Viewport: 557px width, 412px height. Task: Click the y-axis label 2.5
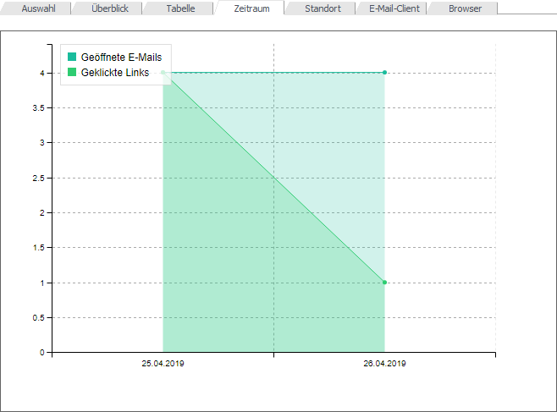(37, 178)
